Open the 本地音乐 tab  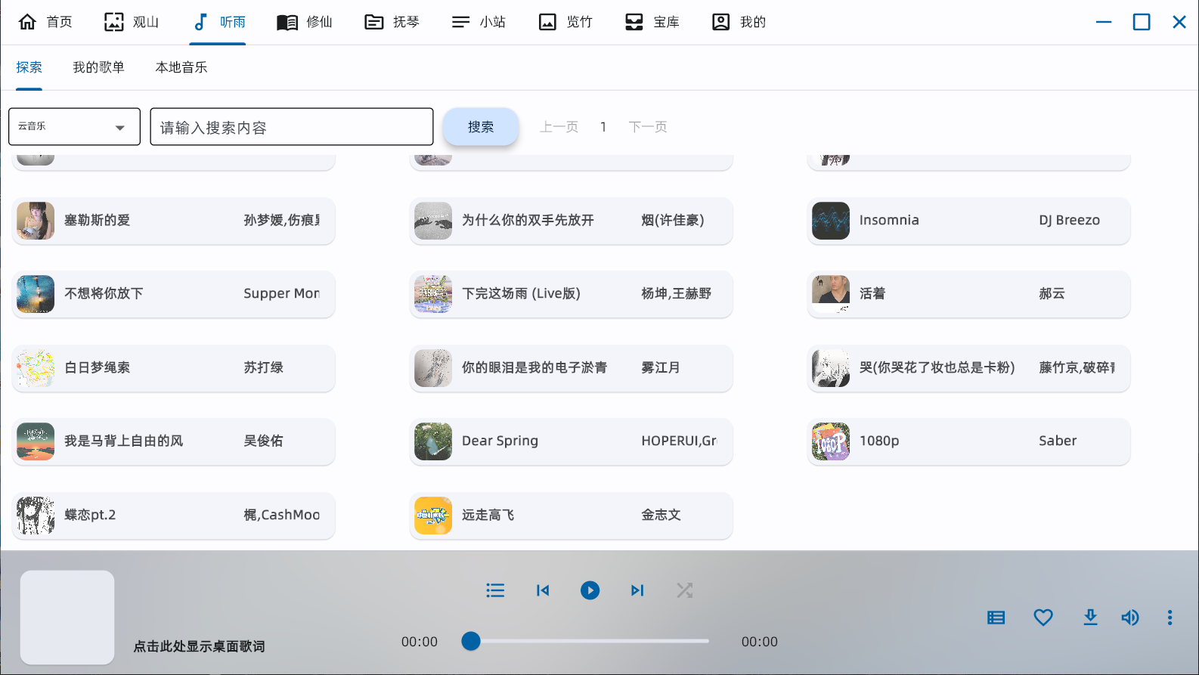pos(181,67)
